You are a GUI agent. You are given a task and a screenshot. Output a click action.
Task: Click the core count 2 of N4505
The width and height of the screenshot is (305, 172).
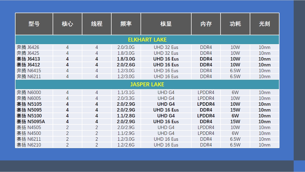point(67,127)
